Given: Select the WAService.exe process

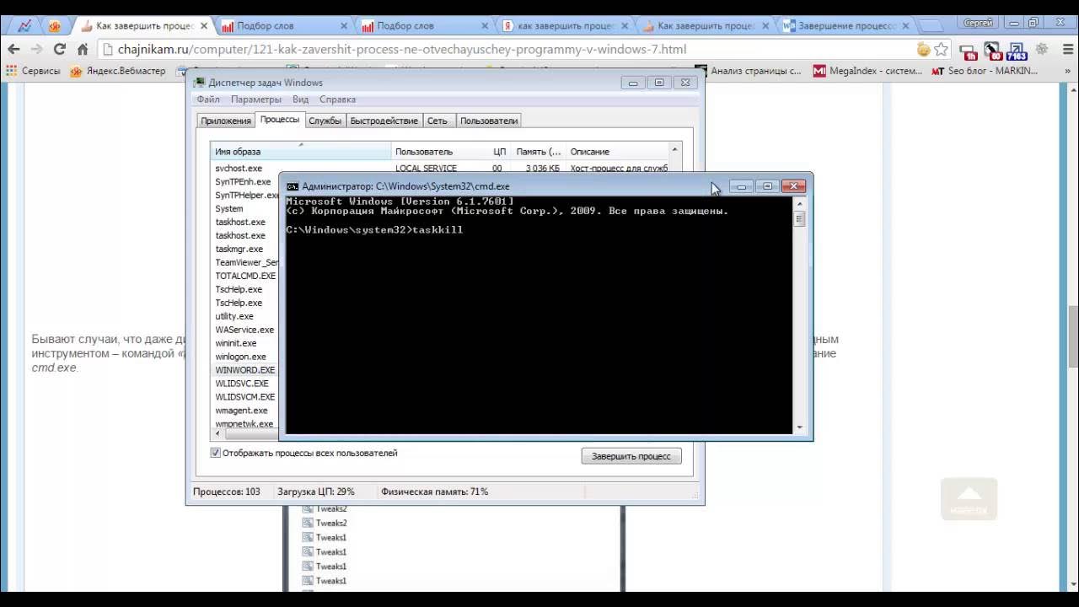Looking at the screenshot, I should (244, 330).
